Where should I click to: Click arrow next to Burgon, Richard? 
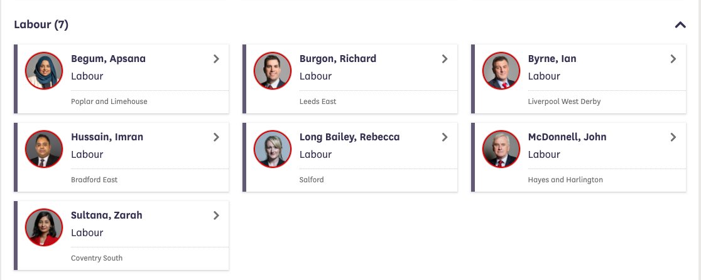click(445, 59)
